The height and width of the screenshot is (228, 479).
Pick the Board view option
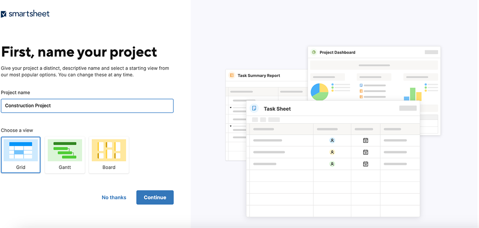(x=109, y=155)
